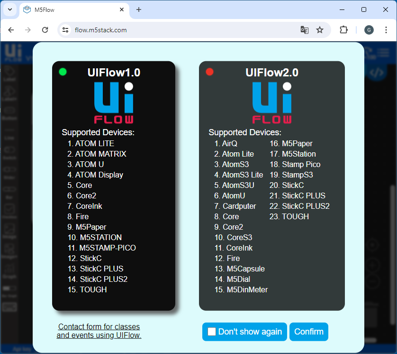Open the Google profile avatar
This screenshot has height=354, width=397.
[369, 30]
